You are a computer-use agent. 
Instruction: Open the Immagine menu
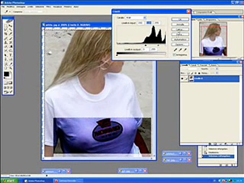[x=21, y=7]
